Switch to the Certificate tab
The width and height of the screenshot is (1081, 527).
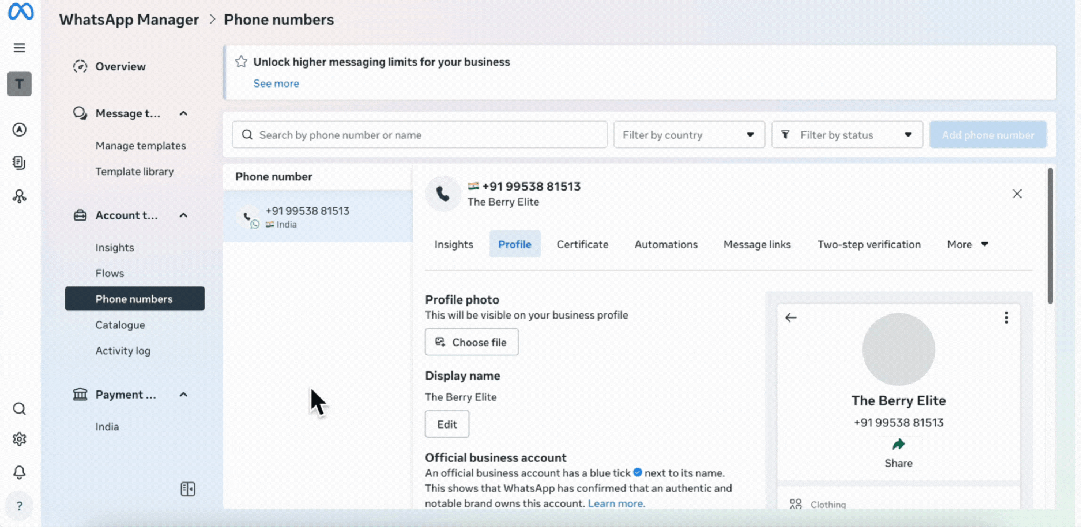click(x=582, y=244)
